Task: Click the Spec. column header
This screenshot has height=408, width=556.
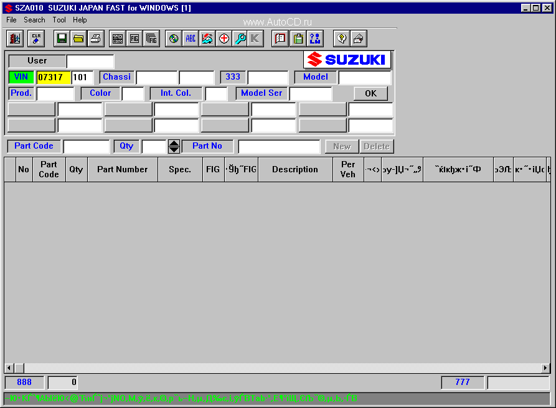Action: [x=180, y=170]
